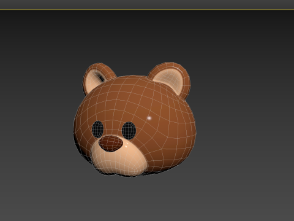Select the bear's eye nearest the right ear
Viewport: 294px width, 221px height.
tap(129, 131)
